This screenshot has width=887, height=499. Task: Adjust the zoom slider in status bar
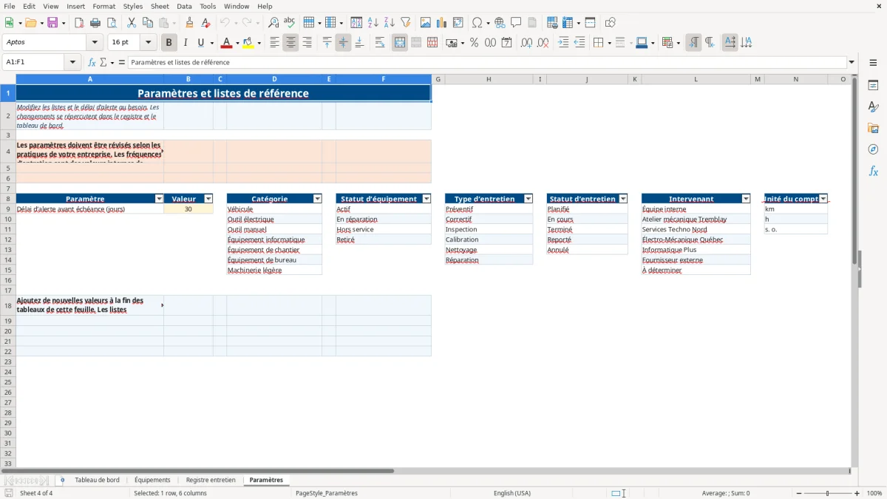coord(828,493)
